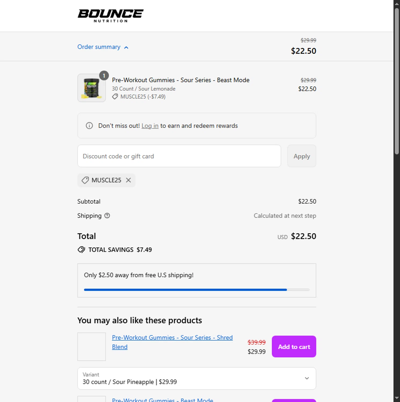
Task: Click the $22.50 price in header summary
Action: [x=304, y=51]
